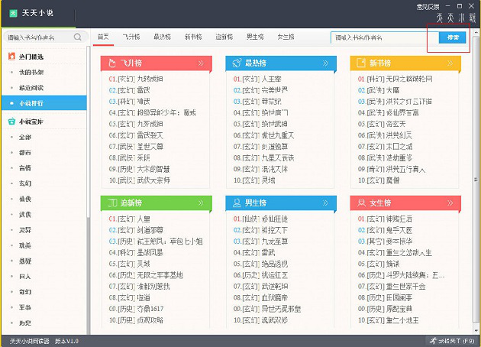
Task: Select the 军事 category in sidebar
Action: tap(25, 307)
